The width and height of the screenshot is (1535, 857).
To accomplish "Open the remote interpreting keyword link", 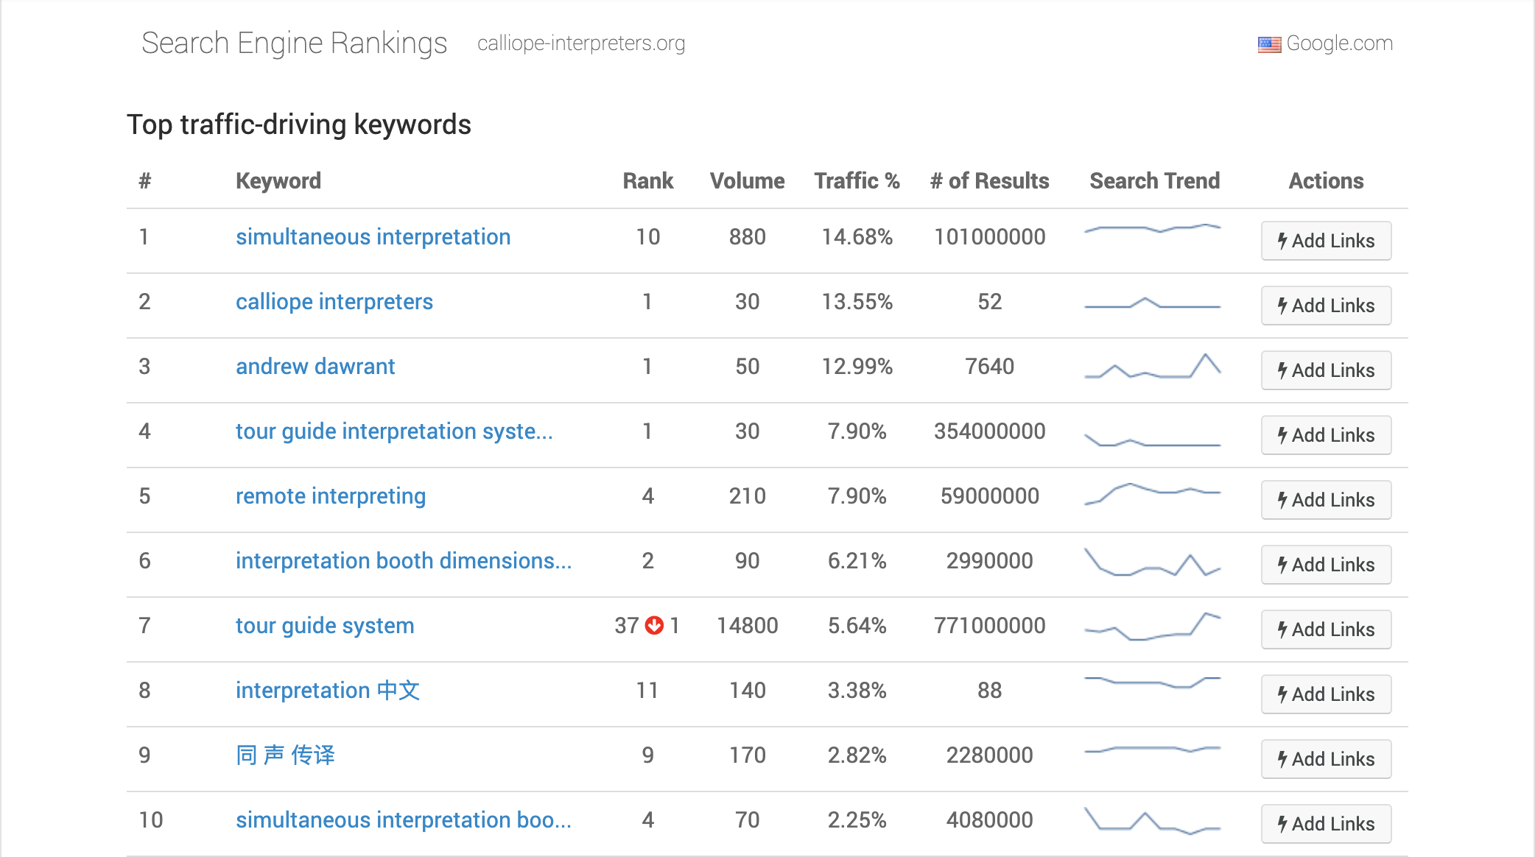I will click(x=331, y=496).
